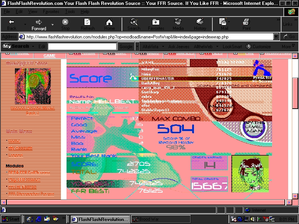Expand the address bar URL dropdown

pyautogui.click(x=276, y=37)
